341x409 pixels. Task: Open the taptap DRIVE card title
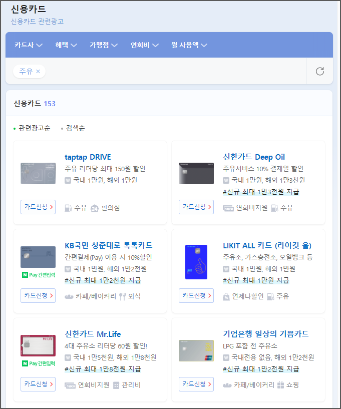pyautogui.click(x=88, y=157)
